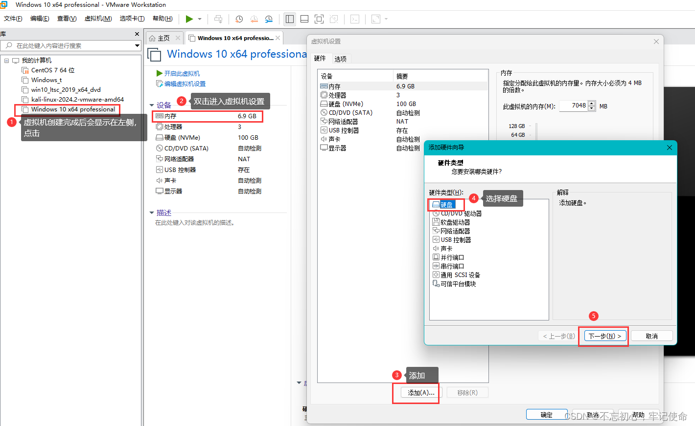Select CD/DVD (SATA) row in settings list

tap(403, 113)
